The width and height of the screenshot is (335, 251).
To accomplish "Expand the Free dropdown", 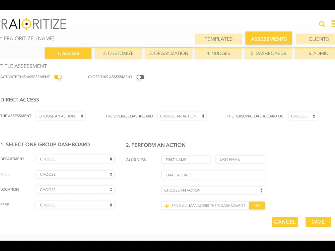I will (75, 205).
